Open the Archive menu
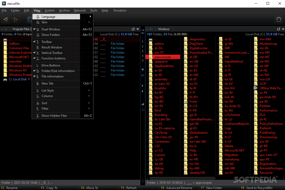285x190 pixels. tap(64, 10)
